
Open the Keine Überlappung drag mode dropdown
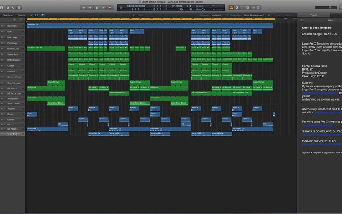pos(254,15)
